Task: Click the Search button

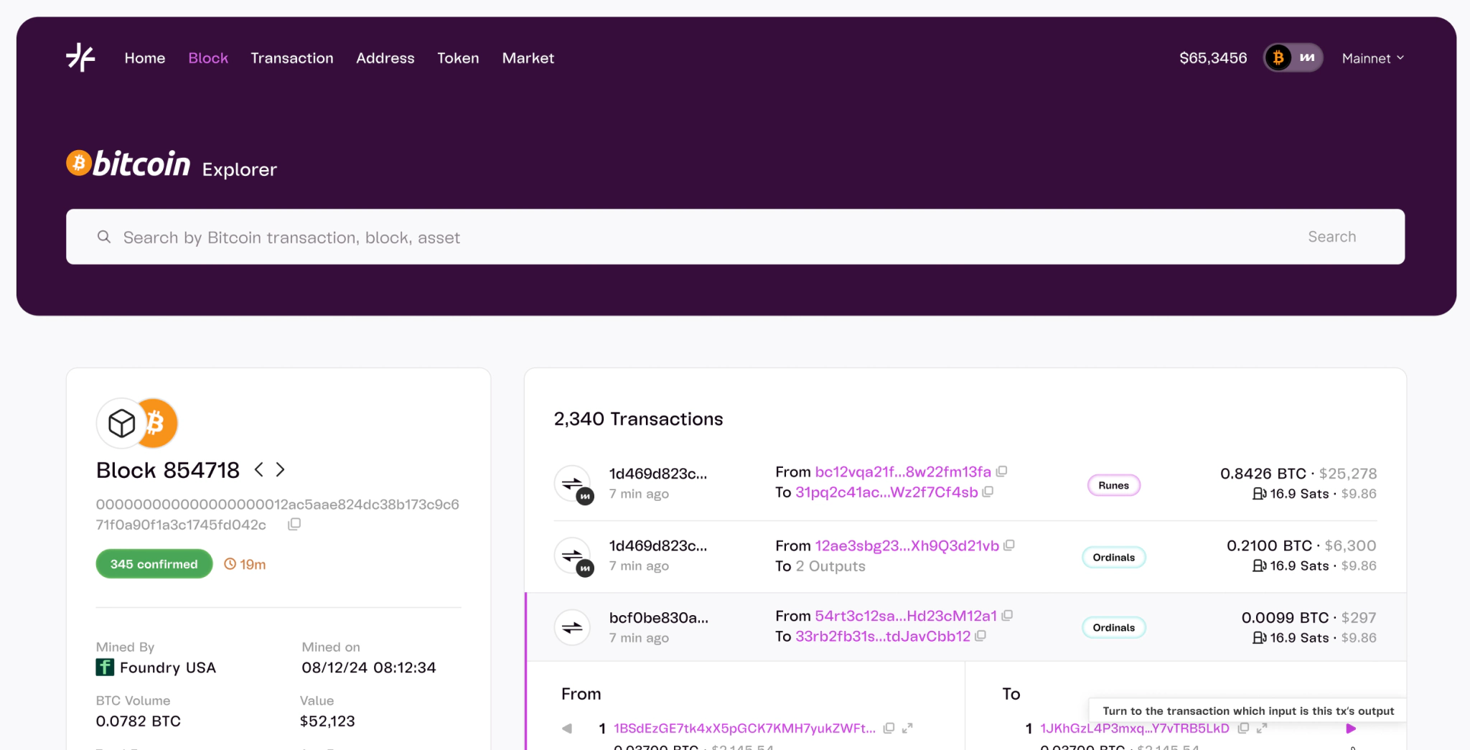Action: (1332, 237)
